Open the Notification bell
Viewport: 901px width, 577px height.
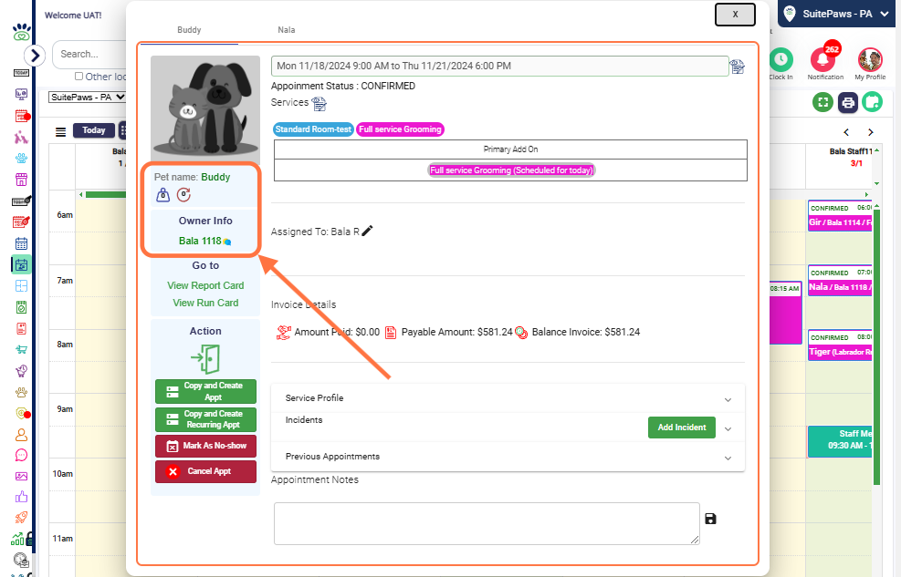pos(822,59)
